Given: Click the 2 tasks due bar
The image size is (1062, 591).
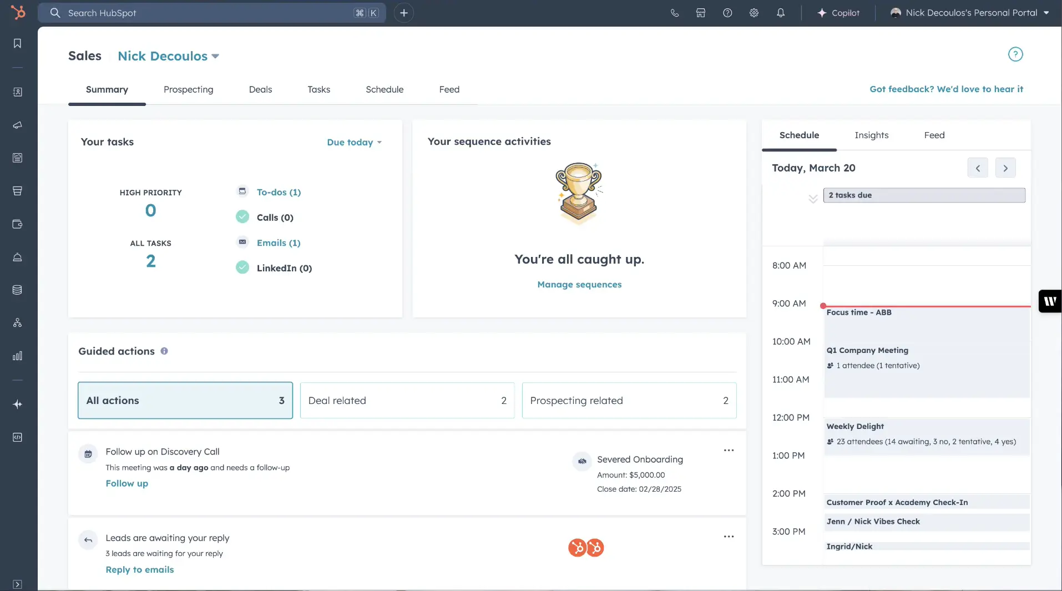Looking at the screenshot, I should pos(924,195).
